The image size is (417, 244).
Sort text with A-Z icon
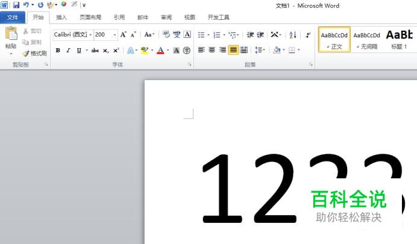[293, 35]
